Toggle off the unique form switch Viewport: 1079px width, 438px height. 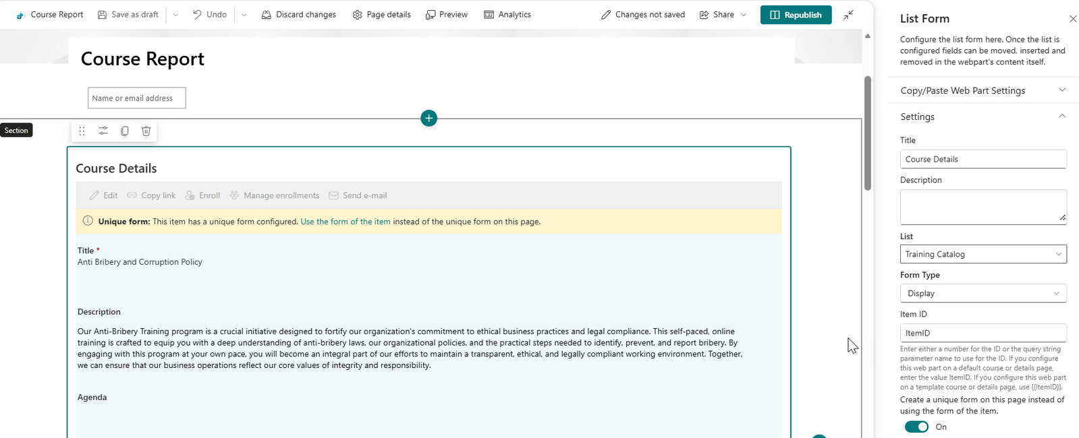[x=916, y=427]
